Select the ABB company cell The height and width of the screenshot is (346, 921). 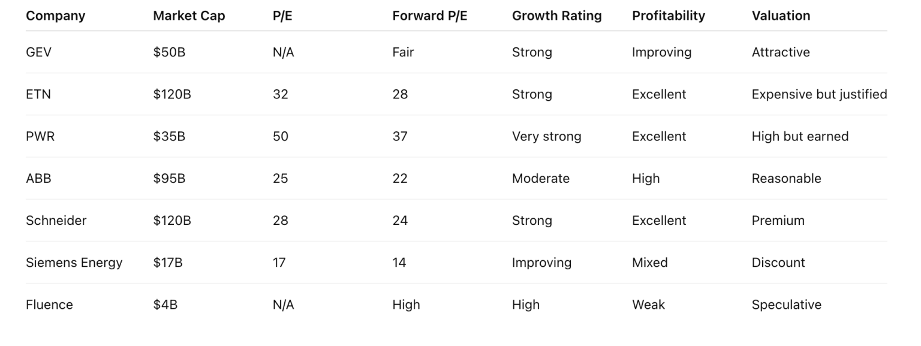point(38,178)
